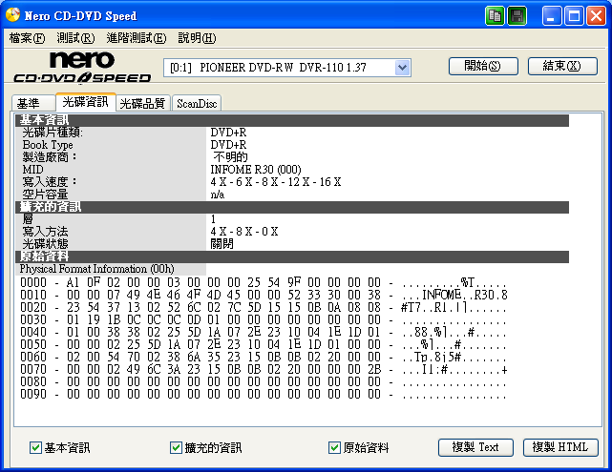The width and height of the screenshot is (612, 472).
Task: Click hex row starting with 0070
Action: click(264, 370)
